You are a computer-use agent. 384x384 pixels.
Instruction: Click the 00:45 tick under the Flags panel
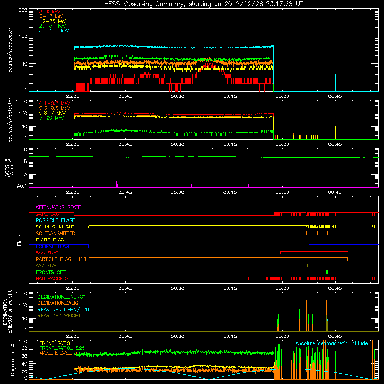tap(335, 288)
